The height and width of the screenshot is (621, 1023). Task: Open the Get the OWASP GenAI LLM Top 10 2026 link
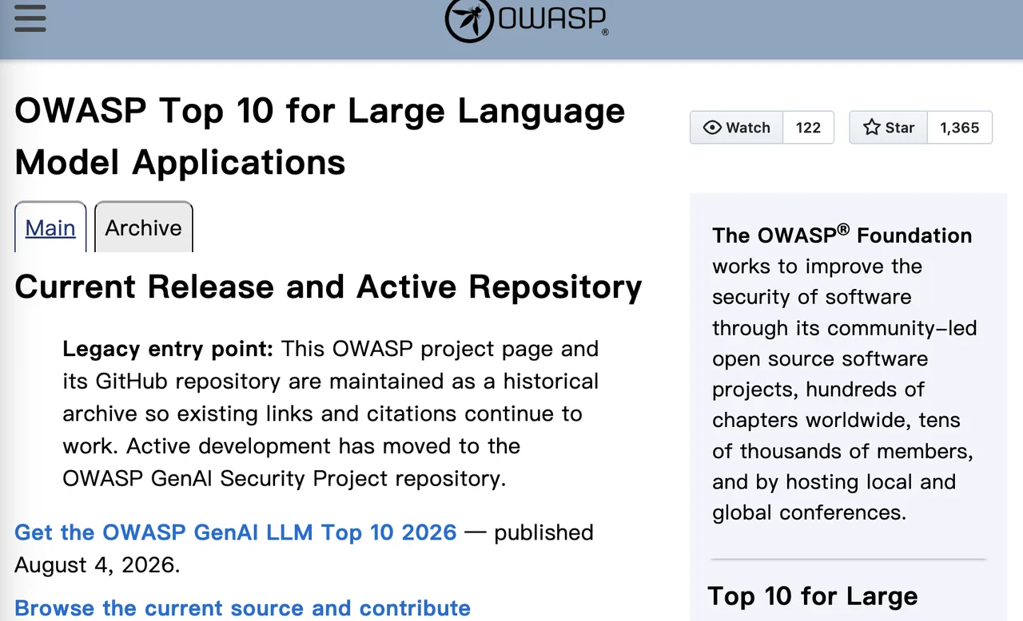[236, 532]
